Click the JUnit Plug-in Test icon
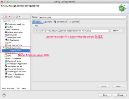 (6, 45)
